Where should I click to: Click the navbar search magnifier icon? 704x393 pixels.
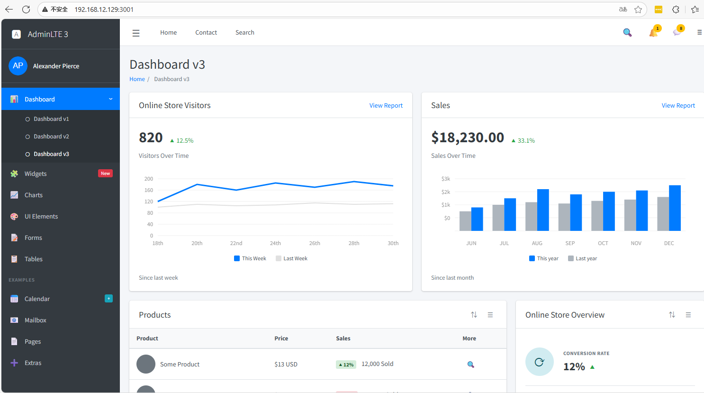coord(627,33)
